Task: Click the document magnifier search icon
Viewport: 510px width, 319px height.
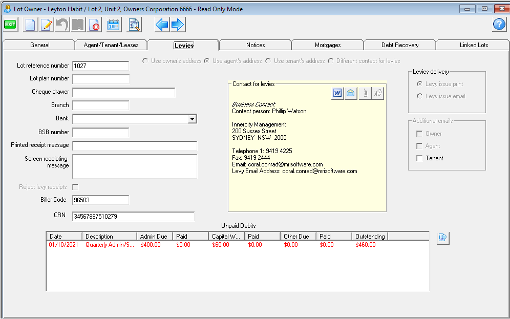Action: pos(134,25)
